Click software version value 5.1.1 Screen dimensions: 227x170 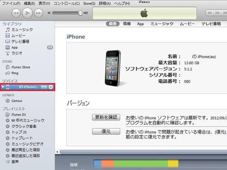(x=188, y=69)
